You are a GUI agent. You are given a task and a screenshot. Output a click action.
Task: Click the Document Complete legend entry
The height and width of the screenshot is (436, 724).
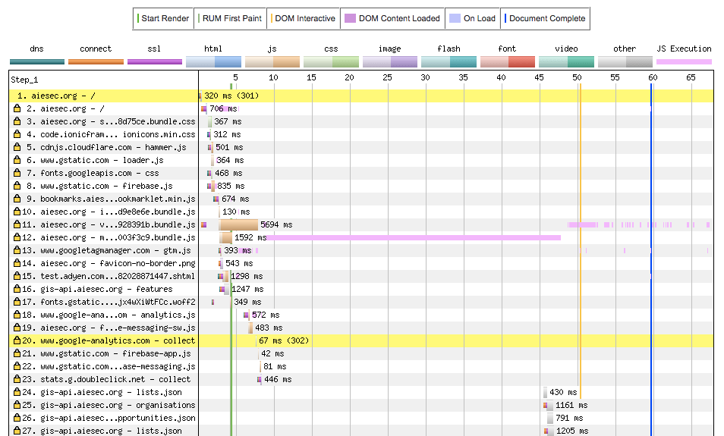pos(545,18)
